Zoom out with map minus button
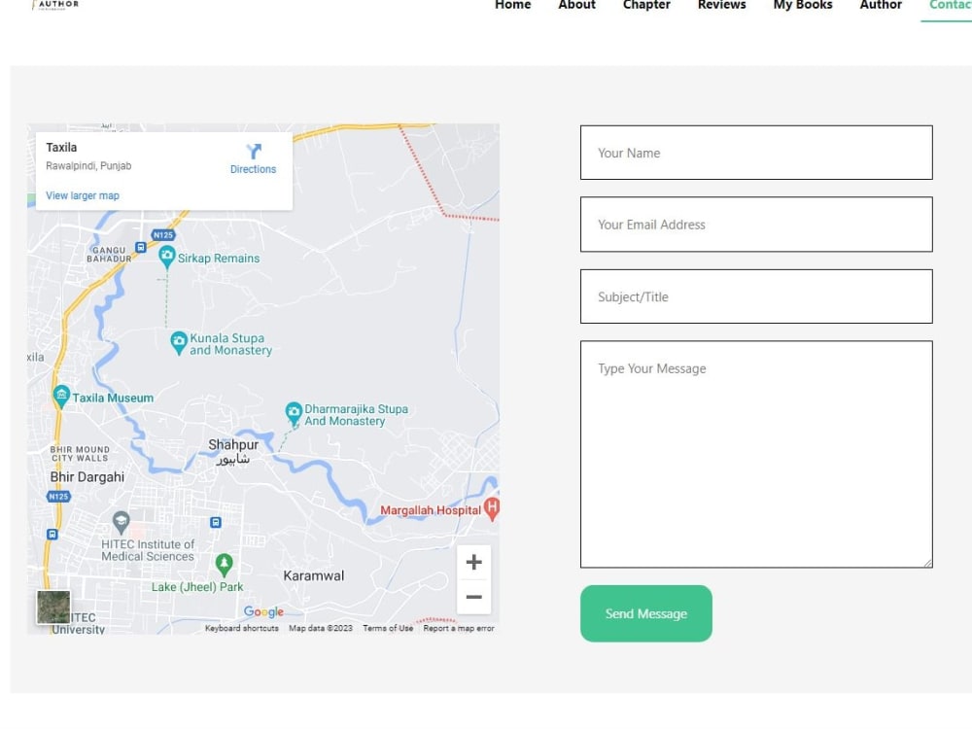The width and height of the screenshot is (972, 729). [473, 597]
